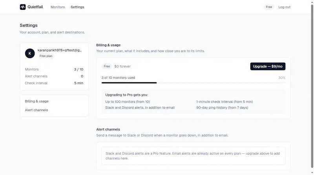314x175 pixels.
Task: Jump to Billing & usage sidebar section
Action: pos(37,101)
